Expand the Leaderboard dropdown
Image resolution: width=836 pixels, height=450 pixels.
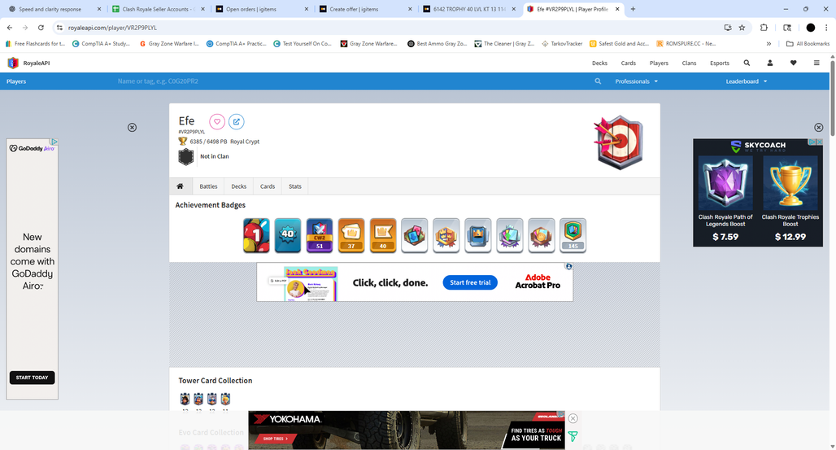[x=747, y=81]
